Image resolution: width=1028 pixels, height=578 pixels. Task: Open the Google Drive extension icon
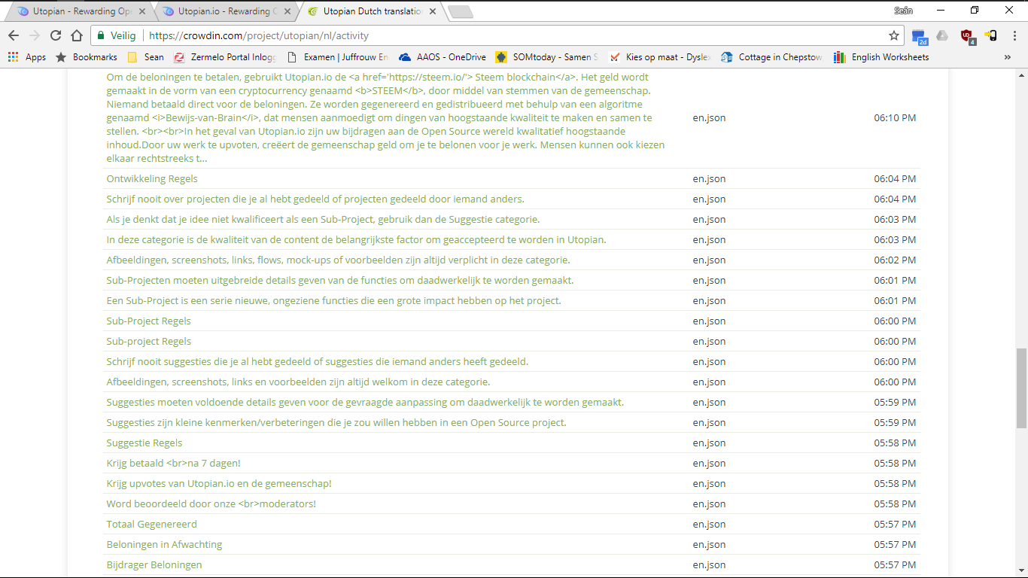coord(942,35)
